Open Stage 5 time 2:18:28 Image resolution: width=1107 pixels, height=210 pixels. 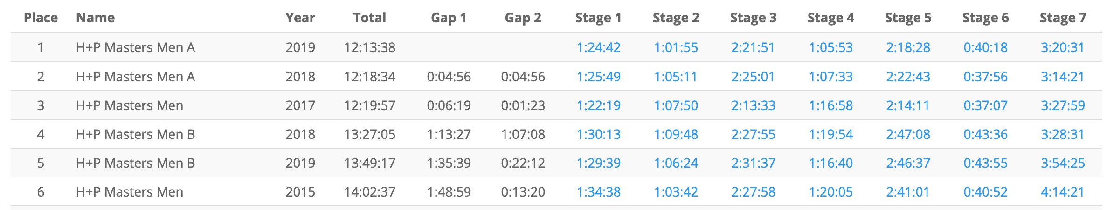(x=908, y=47)
